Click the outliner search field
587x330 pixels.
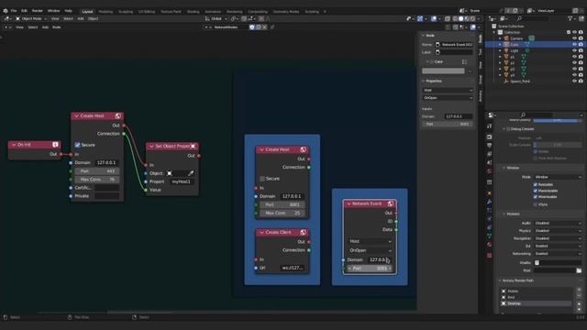click(x=532, y=18)
